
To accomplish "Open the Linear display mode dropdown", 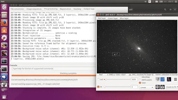I will [x=147, y=87].
